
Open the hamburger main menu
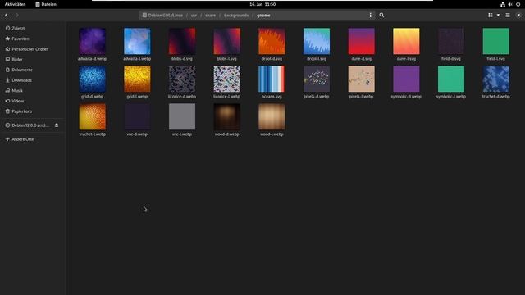[508, 15]
